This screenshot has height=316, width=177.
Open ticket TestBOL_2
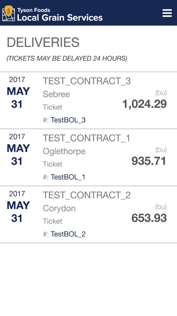click(x=68, y=234)
